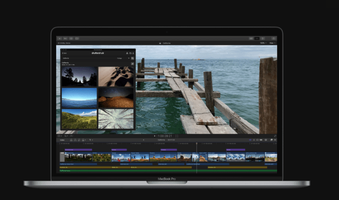Open the timeline Index tab
Viewport: 339px width, 200px height.
pyautogui.click(x=63, y=140)
